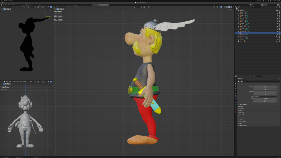
Task: Open the Object properties tab icon
Action: (x=236, y=96)
